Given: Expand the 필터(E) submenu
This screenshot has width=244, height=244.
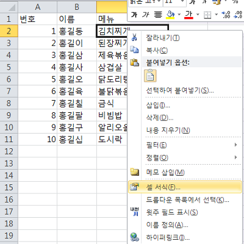Looking at the screenshot, I should point(185,145).
